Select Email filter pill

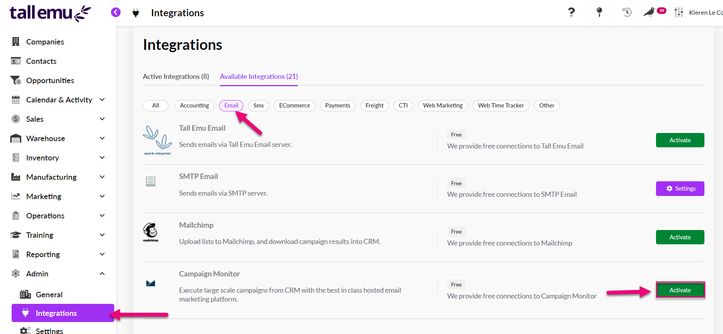coord(231,106)
